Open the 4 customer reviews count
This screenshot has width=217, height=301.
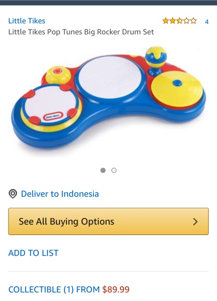pyautogui.click(x=207, y=22)
